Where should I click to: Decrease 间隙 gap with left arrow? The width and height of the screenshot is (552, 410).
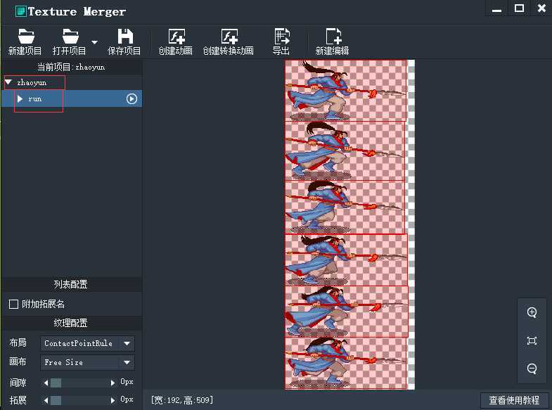point(46,383)
